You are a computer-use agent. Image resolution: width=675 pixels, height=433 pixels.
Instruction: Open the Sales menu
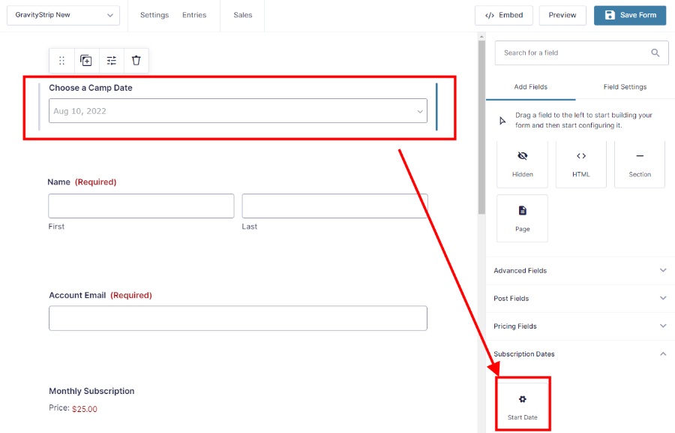pos(243,15)
